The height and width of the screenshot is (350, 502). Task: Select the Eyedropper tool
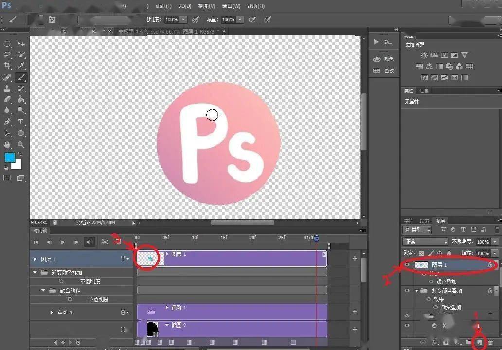[x=21, y=66]
